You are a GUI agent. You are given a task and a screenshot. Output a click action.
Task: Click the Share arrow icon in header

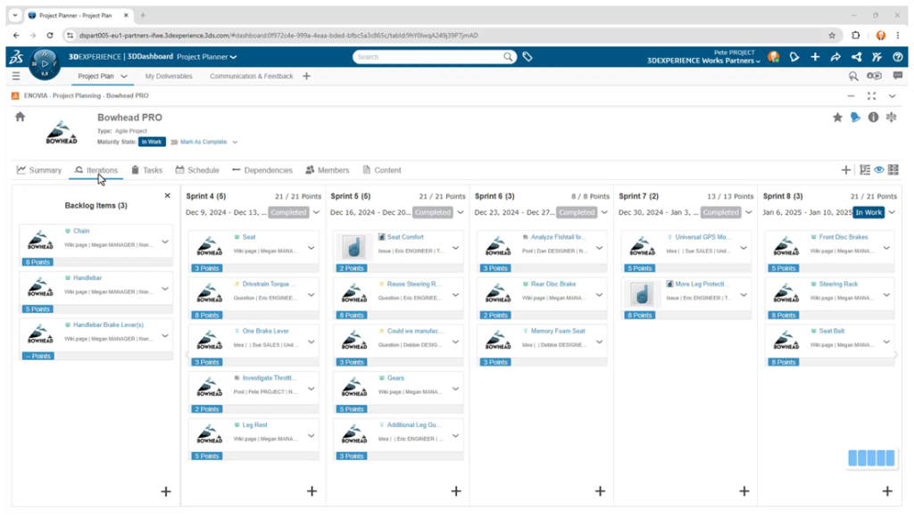click(x=835, y=57)
